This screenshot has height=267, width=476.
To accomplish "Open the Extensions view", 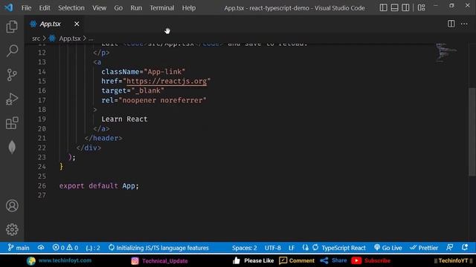I will coord(12,123).
